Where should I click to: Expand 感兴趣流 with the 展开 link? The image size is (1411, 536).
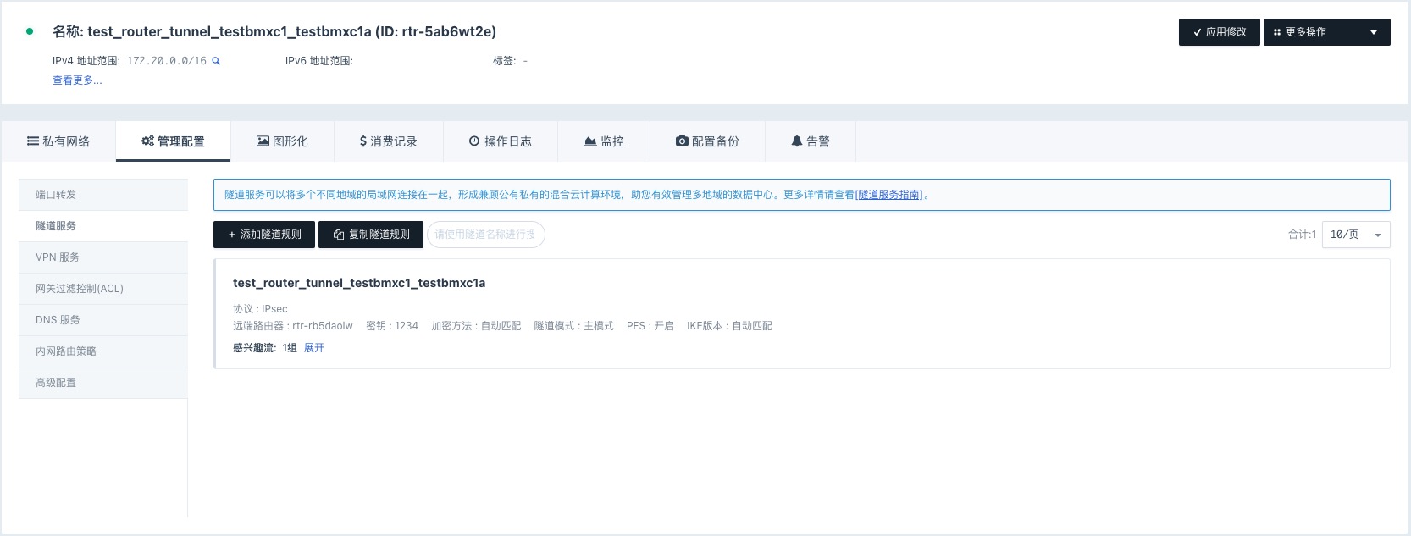click(x=314, y=348)
